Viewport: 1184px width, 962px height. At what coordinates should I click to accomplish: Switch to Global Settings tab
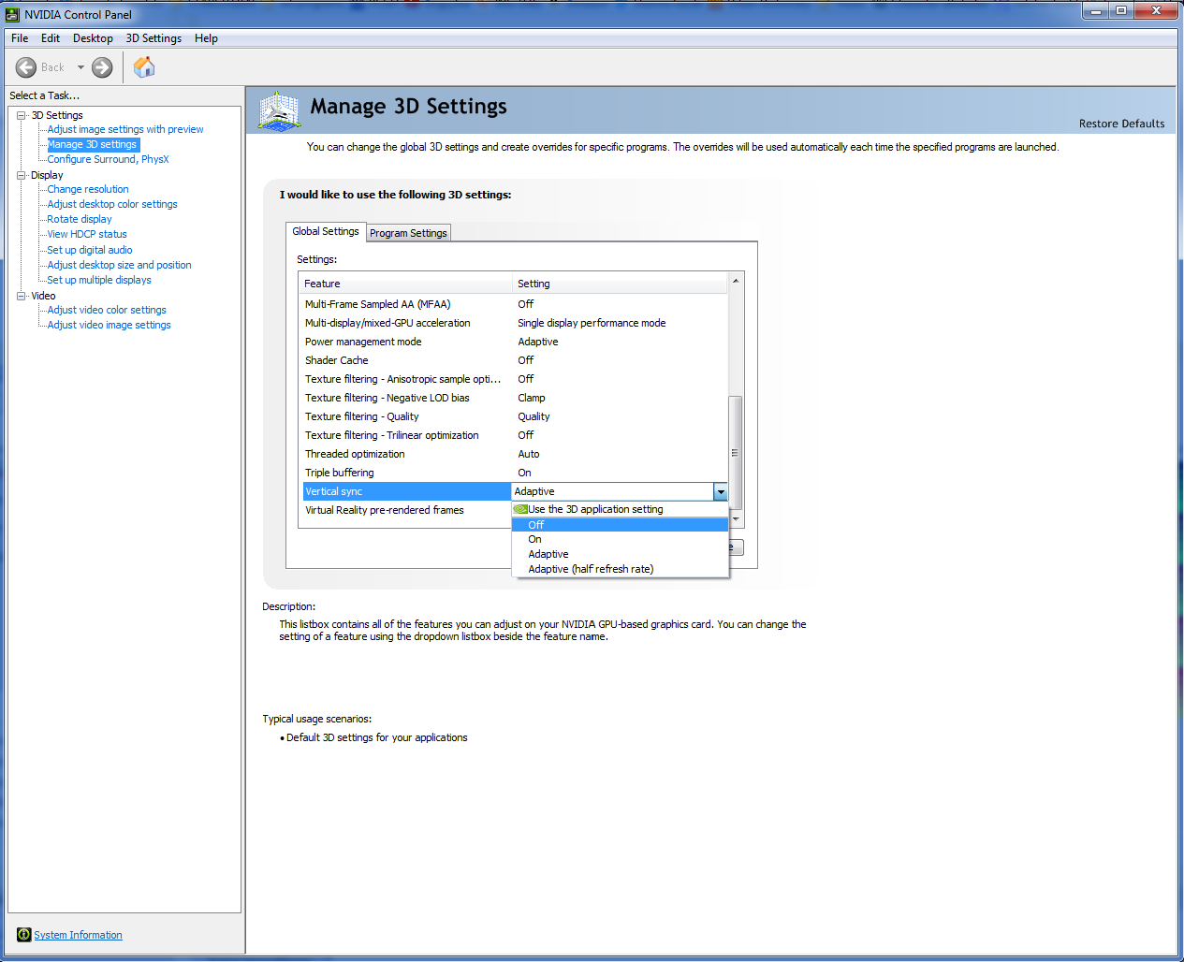[x=326, y=231]
